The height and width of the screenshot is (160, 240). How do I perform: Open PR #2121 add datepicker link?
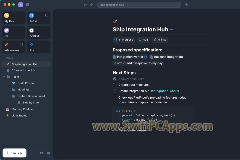138,63
